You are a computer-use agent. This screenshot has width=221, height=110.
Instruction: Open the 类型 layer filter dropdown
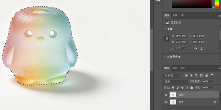[x=172, y=75]
